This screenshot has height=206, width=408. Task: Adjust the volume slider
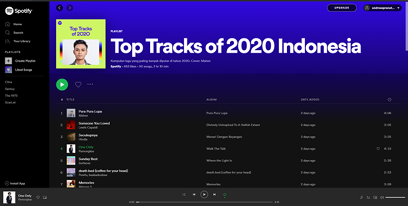click(395, 198)
